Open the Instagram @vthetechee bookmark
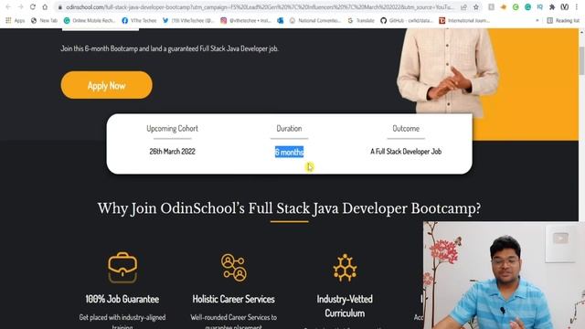Viewport: 585px width, 329px height. click(x=246, y=20)
